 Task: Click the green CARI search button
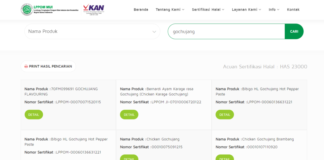[294, 31]
